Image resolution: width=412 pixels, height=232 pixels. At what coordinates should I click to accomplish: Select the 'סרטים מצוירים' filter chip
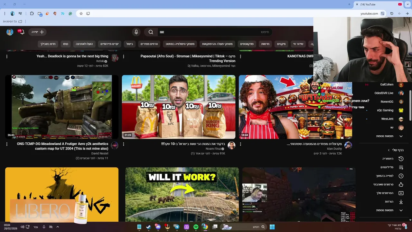click(149, 44)
